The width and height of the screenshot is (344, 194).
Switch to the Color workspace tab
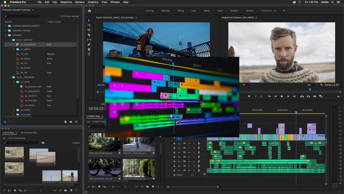(194, 11)
